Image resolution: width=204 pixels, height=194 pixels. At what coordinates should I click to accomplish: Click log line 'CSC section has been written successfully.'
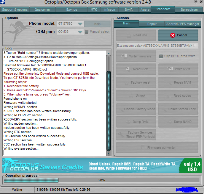(x=35, y=144)
